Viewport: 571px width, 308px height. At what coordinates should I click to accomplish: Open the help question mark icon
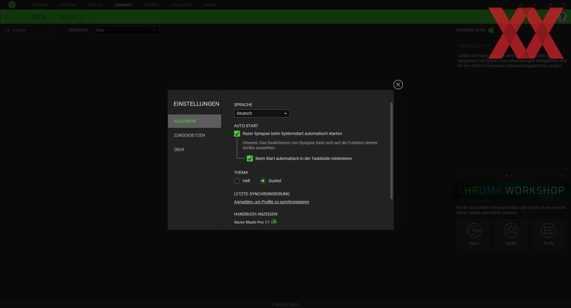pyautogui.click(x=562, y=17)
